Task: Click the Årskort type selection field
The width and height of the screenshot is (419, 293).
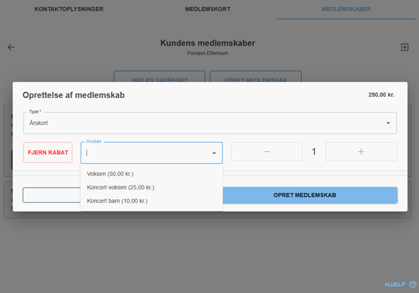Action: point(200,123)
